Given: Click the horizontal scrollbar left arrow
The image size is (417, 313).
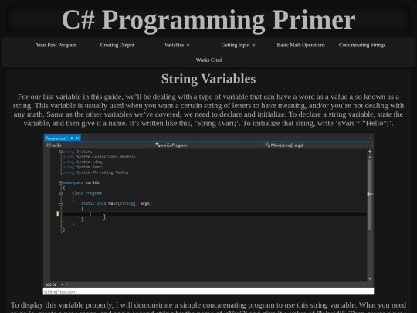Looking at the screenshot, I should [x=67, y=284].
